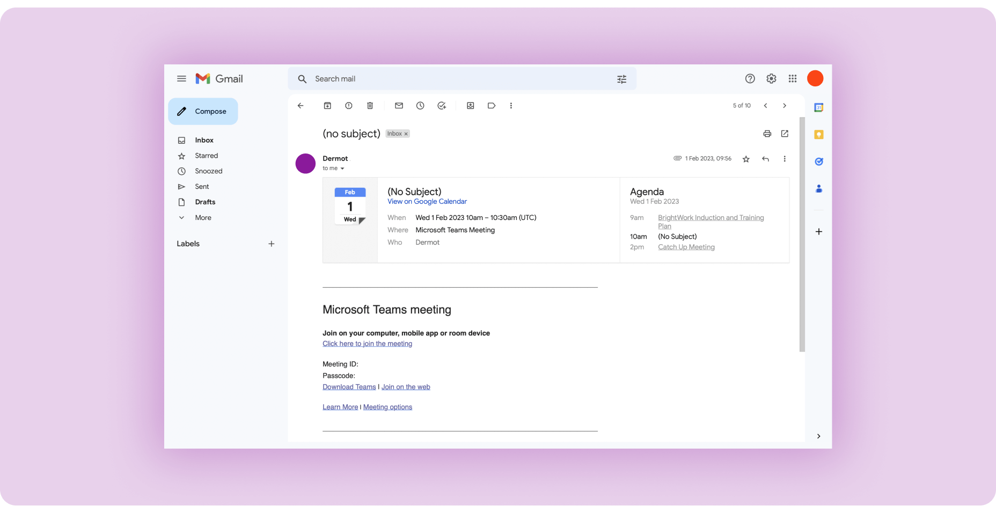Click the Feb 1 calendar date icon
The width and height of the screenshot is (996, 513).
tap(350, 206)
